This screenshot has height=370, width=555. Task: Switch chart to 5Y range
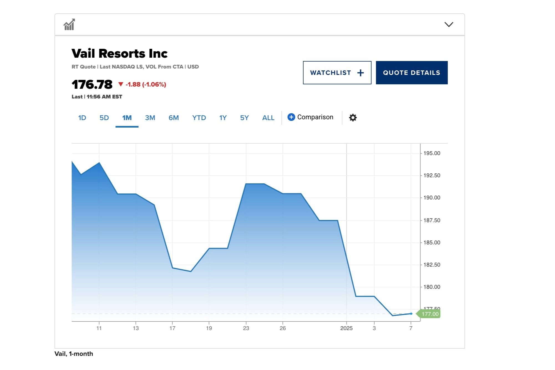point(244,118)
